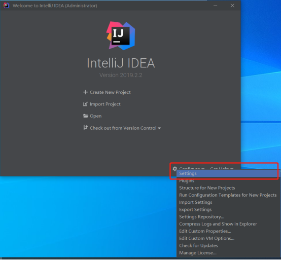Open Edit Custom VM Options…
The height and width of the screenshot is (260, 281).
tap(228, 239)
